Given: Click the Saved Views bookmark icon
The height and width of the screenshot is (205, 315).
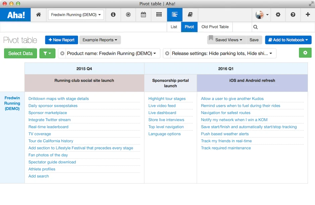Looking at the screenshot, I should coord(211,38).
